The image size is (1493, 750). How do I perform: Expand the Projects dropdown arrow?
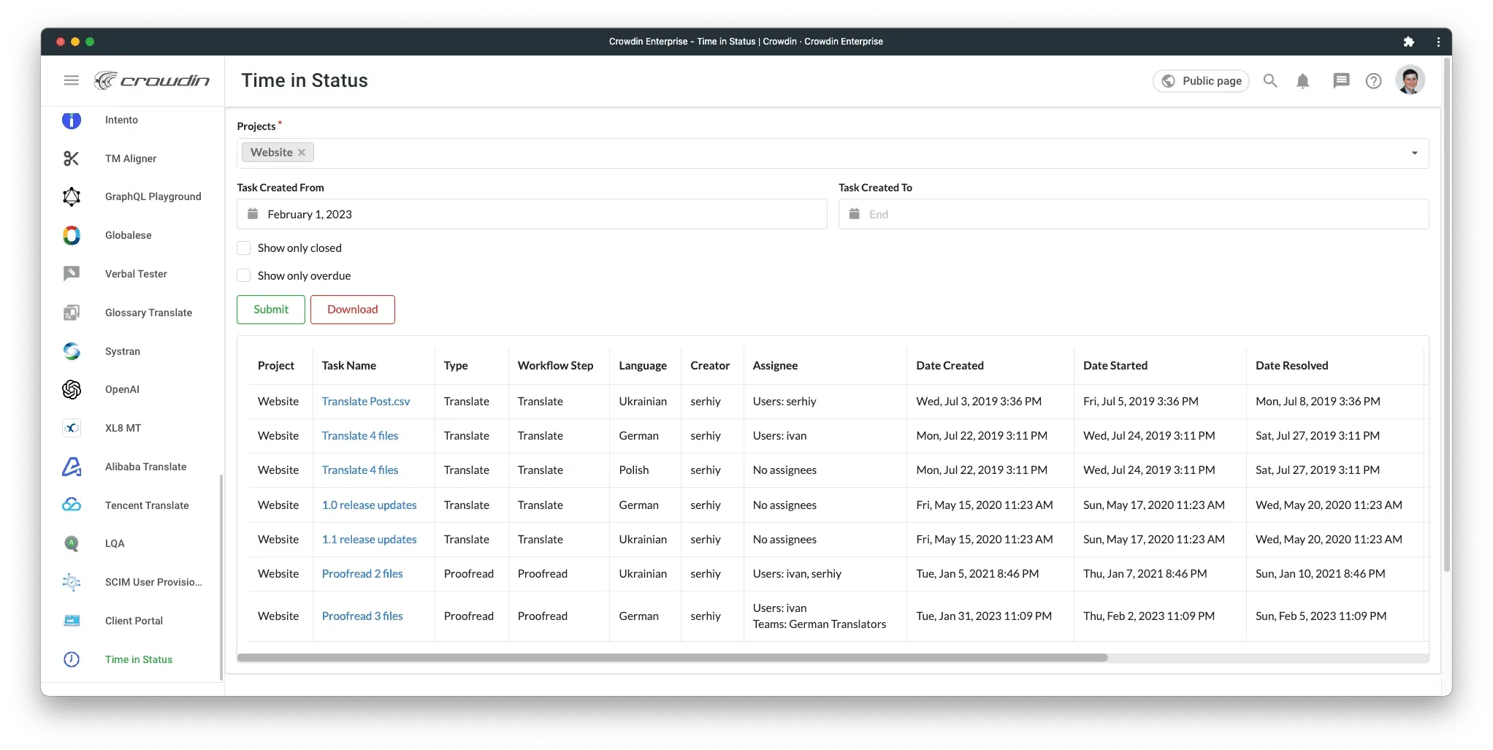pos(1414,153)
